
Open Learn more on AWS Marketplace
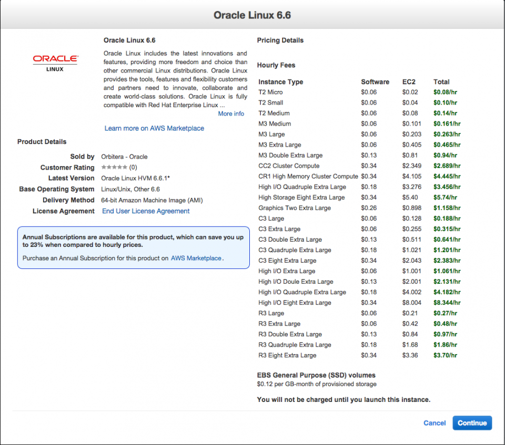tap(154, 128)
